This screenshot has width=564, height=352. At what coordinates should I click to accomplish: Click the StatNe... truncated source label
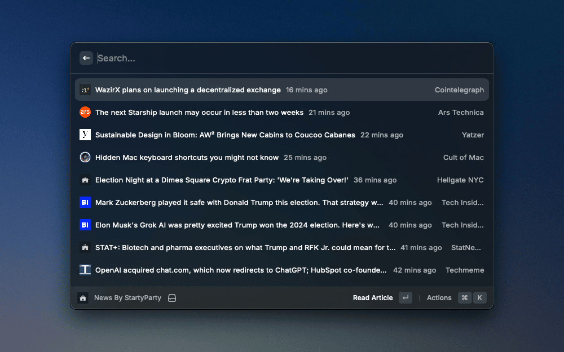(466, 247)
